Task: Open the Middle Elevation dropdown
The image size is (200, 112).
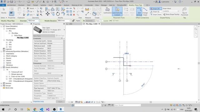Action: 70,21
